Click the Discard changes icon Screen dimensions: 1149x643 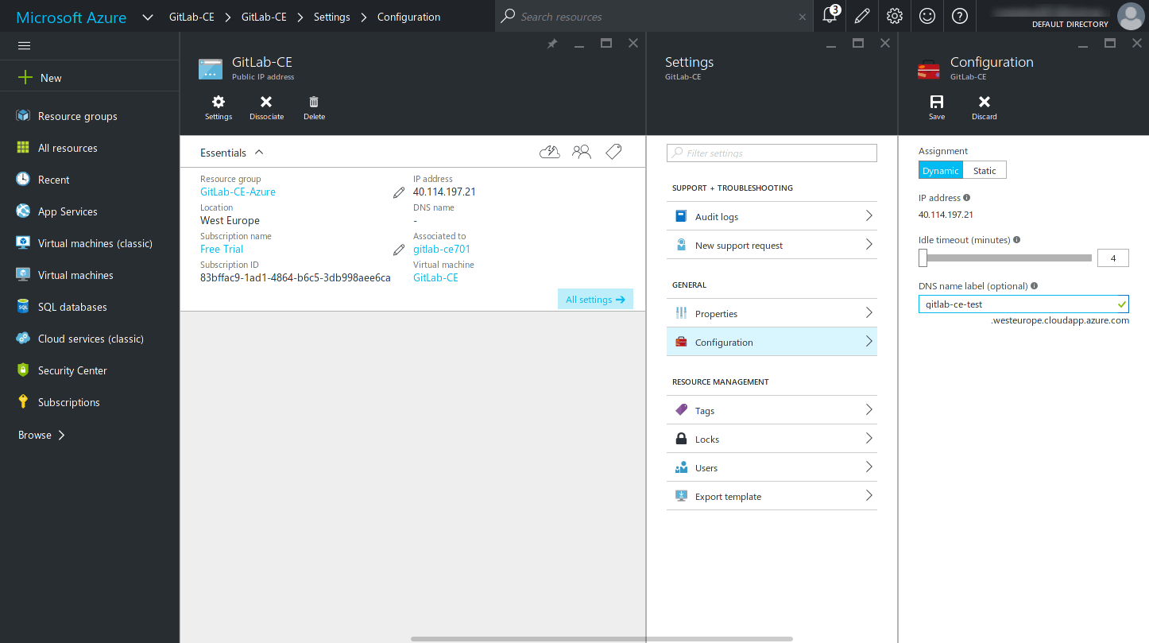point(984,102)
